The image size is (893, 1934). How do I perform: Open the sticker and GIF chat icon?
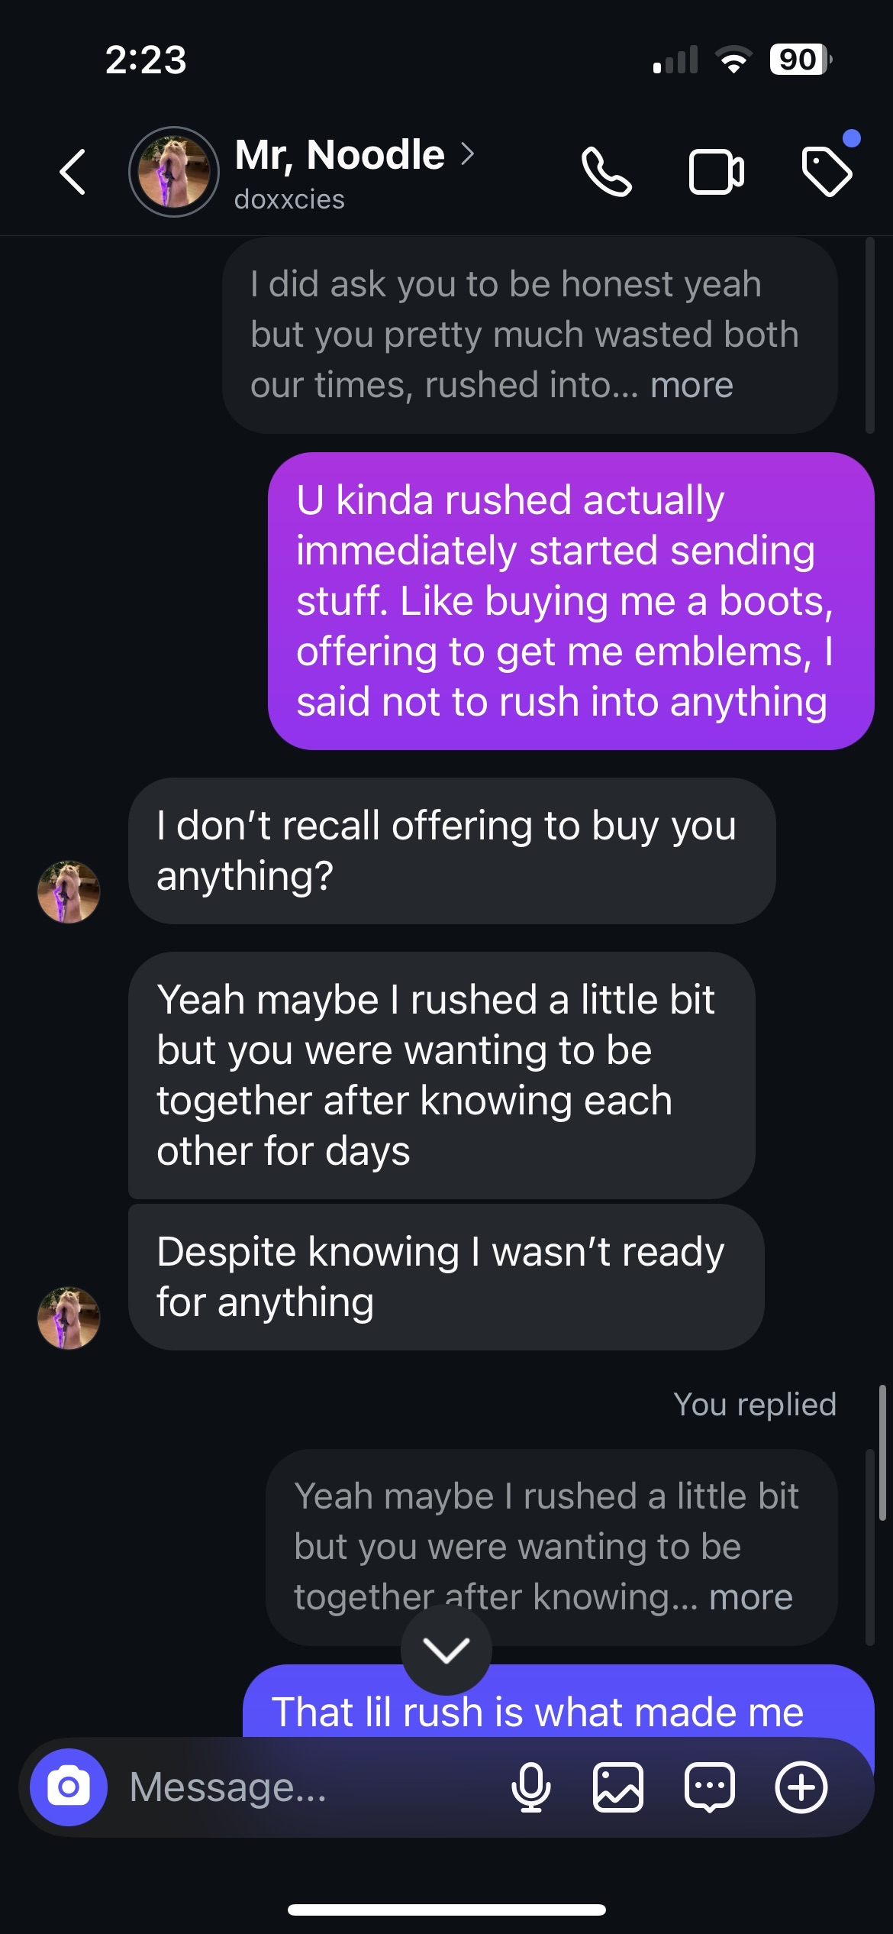click(710, 1787)
